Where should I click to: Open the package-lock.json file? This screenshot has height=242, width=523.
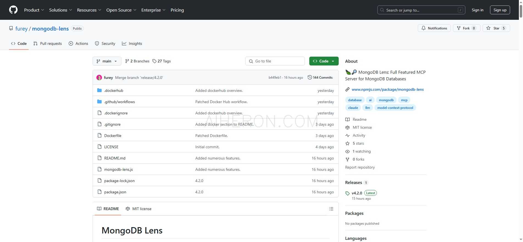(x=119, y=181)
